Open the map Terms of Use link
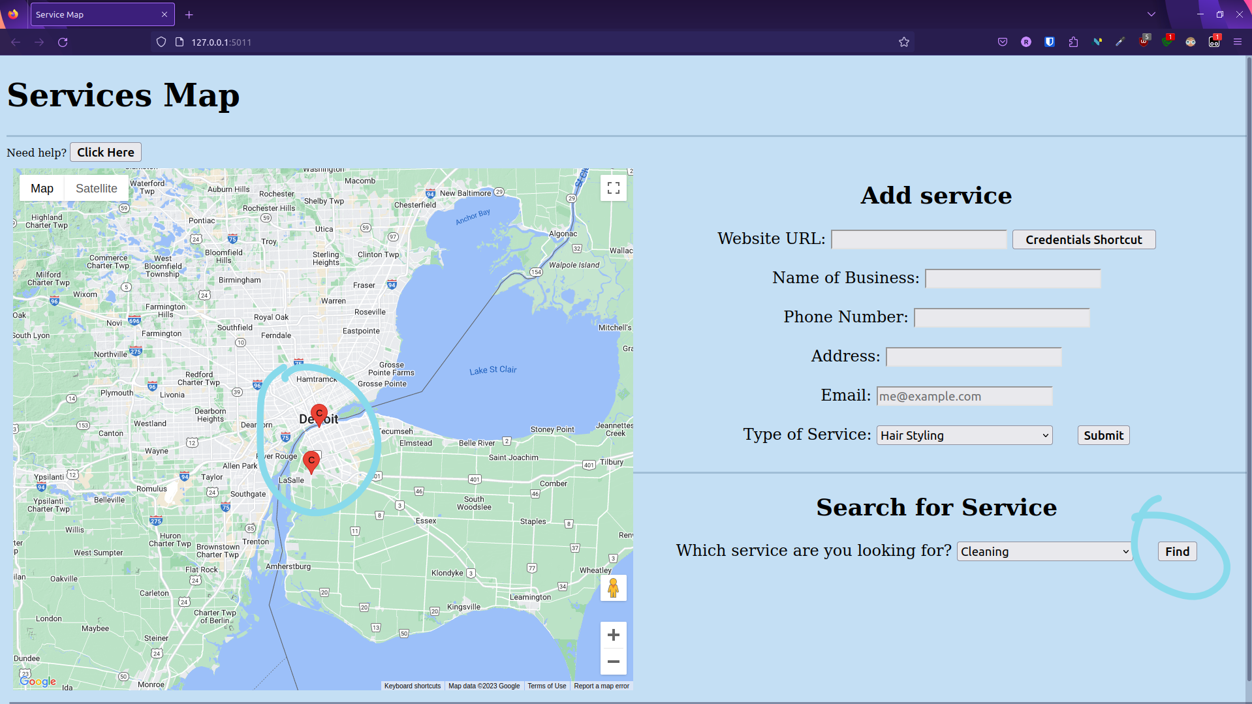 tap(547, 686)
